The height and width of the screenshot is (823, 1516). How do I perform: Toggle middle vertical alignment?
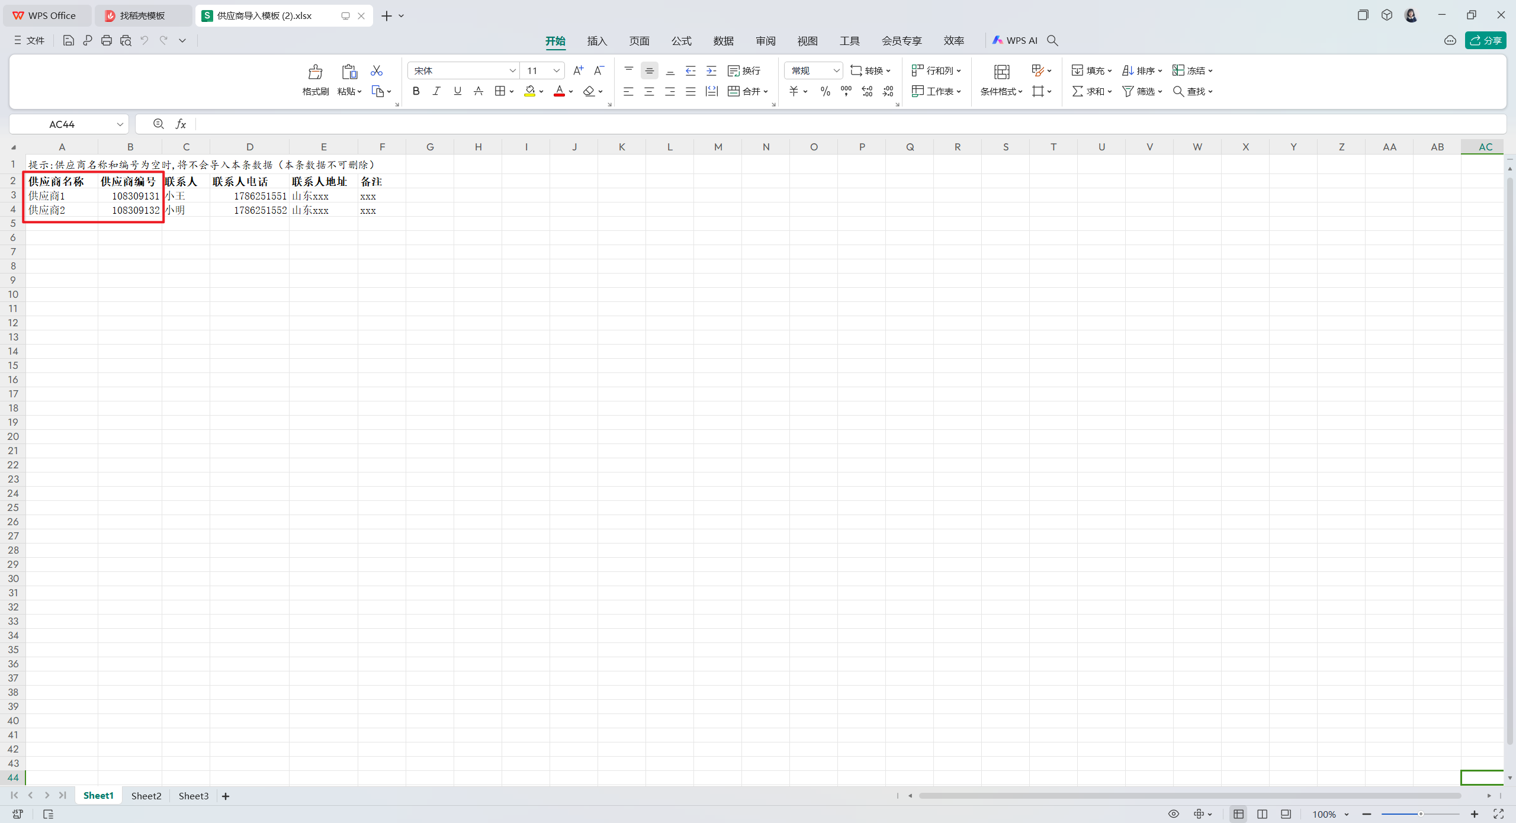[649, 70]
